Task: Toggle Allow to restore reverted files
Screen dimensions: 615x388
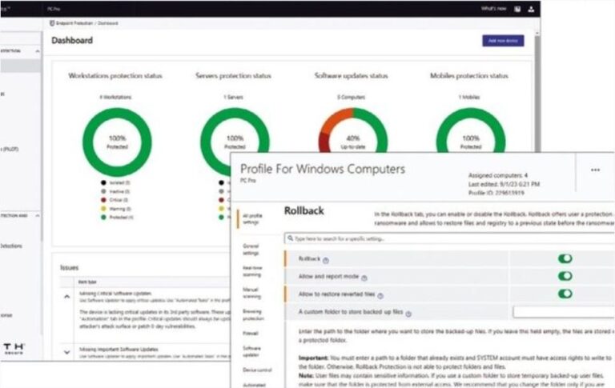Action: click(x=565, y=294)
